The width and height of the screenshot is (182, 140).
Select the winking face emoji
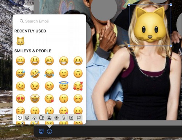click(x=35, y=86)
